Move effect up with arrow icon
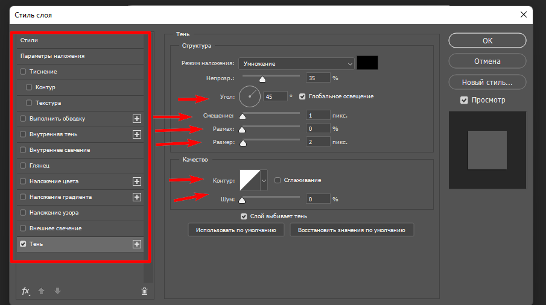Screen dimensions: 546x305 point(41,291)
